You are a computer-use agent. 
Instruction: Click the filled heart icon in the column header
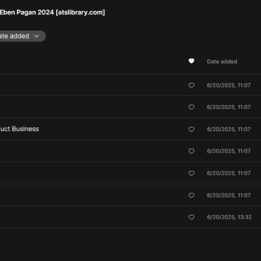tap(191, 61)
